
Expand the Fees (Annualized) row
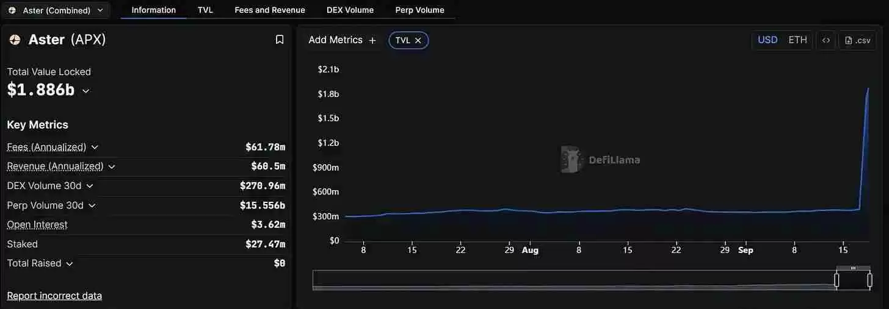point(95,147)
